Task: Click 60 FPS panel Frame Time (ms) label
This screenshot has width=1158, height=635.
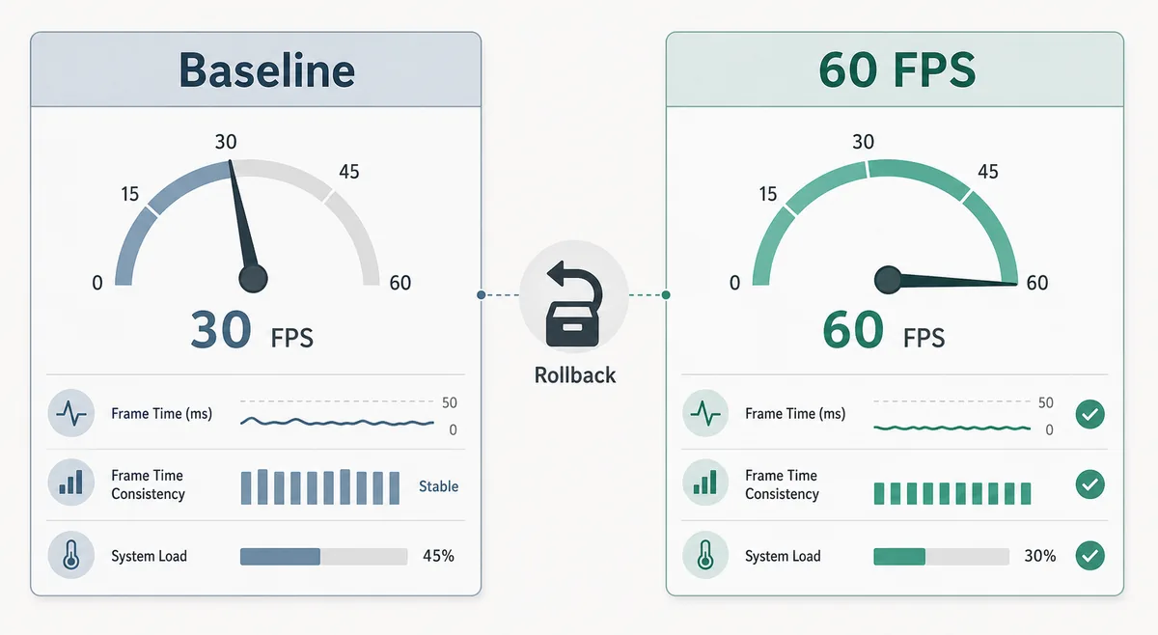Action: coord(795,414)
